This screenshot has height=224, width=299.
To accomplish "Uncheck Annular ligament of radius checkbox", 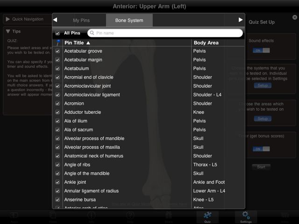I will [57, 191].
